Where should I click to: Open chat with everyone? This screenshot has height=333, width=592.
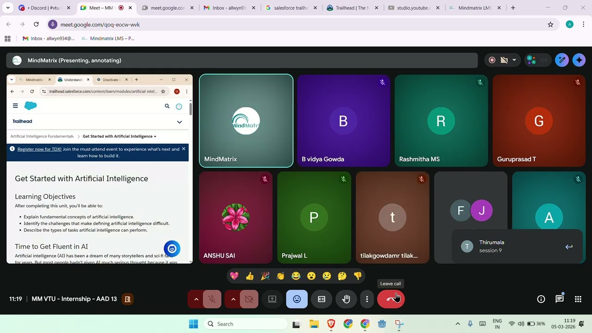click(560, 299)
